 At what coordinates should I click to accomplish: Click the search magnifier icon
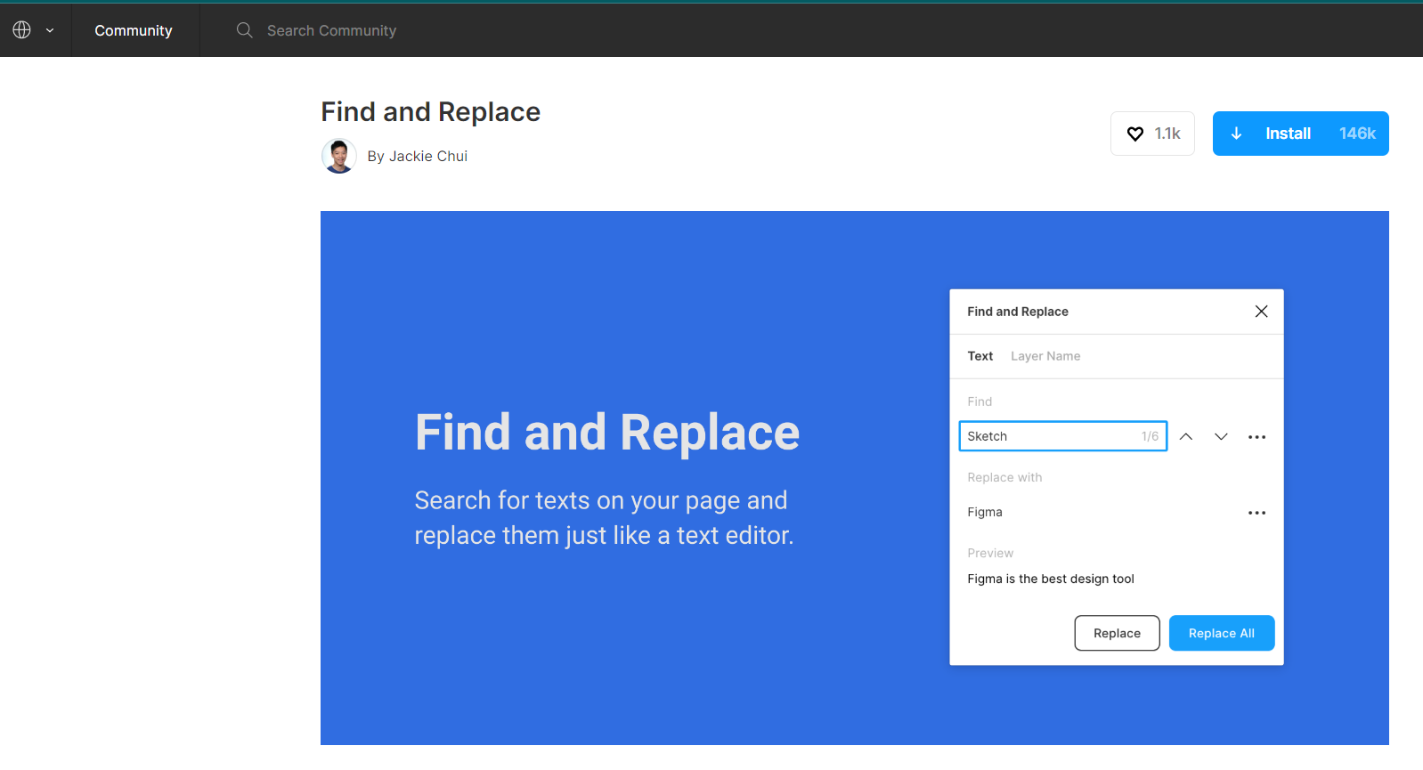click(244, 30)
